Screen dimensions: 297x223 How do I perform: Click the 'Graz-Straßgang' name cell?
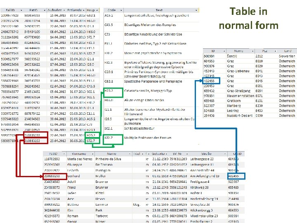coord(239,91)
